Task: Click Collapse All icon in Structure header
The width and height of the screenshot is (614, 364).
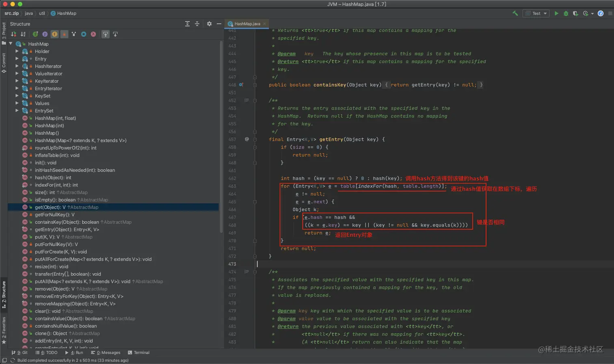Action: [197, 24]
